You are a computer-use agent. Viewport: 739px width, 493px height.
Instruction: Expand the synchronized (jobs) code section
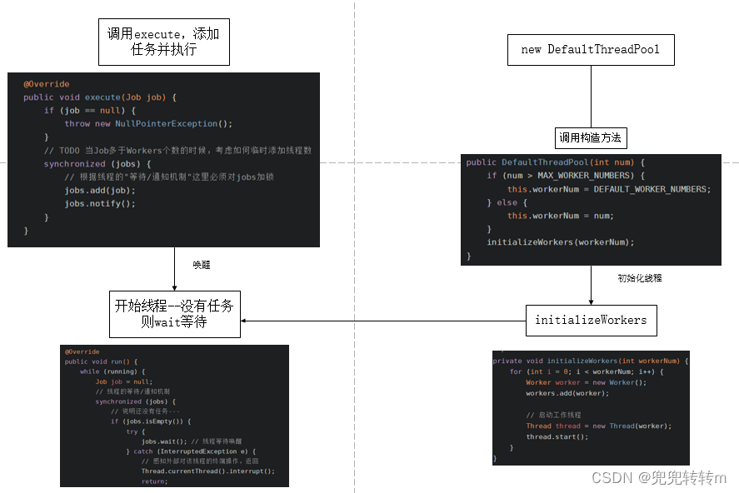coord(92,163)
